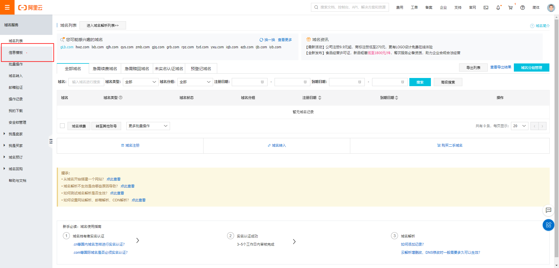Viewport: 559px width, 268px height.
Task: 打开购物车图标查看商品
Action: click(510, 8)
